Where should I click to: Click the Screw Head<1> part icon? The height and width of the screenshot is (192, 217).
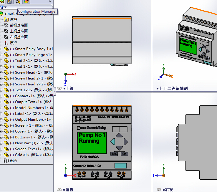tap(6, 72)
